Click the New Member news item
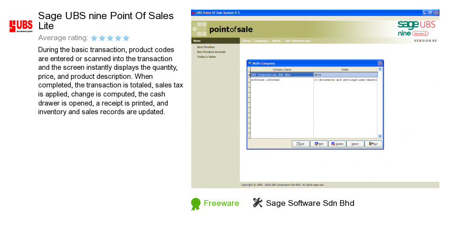 tap(206, 47)
